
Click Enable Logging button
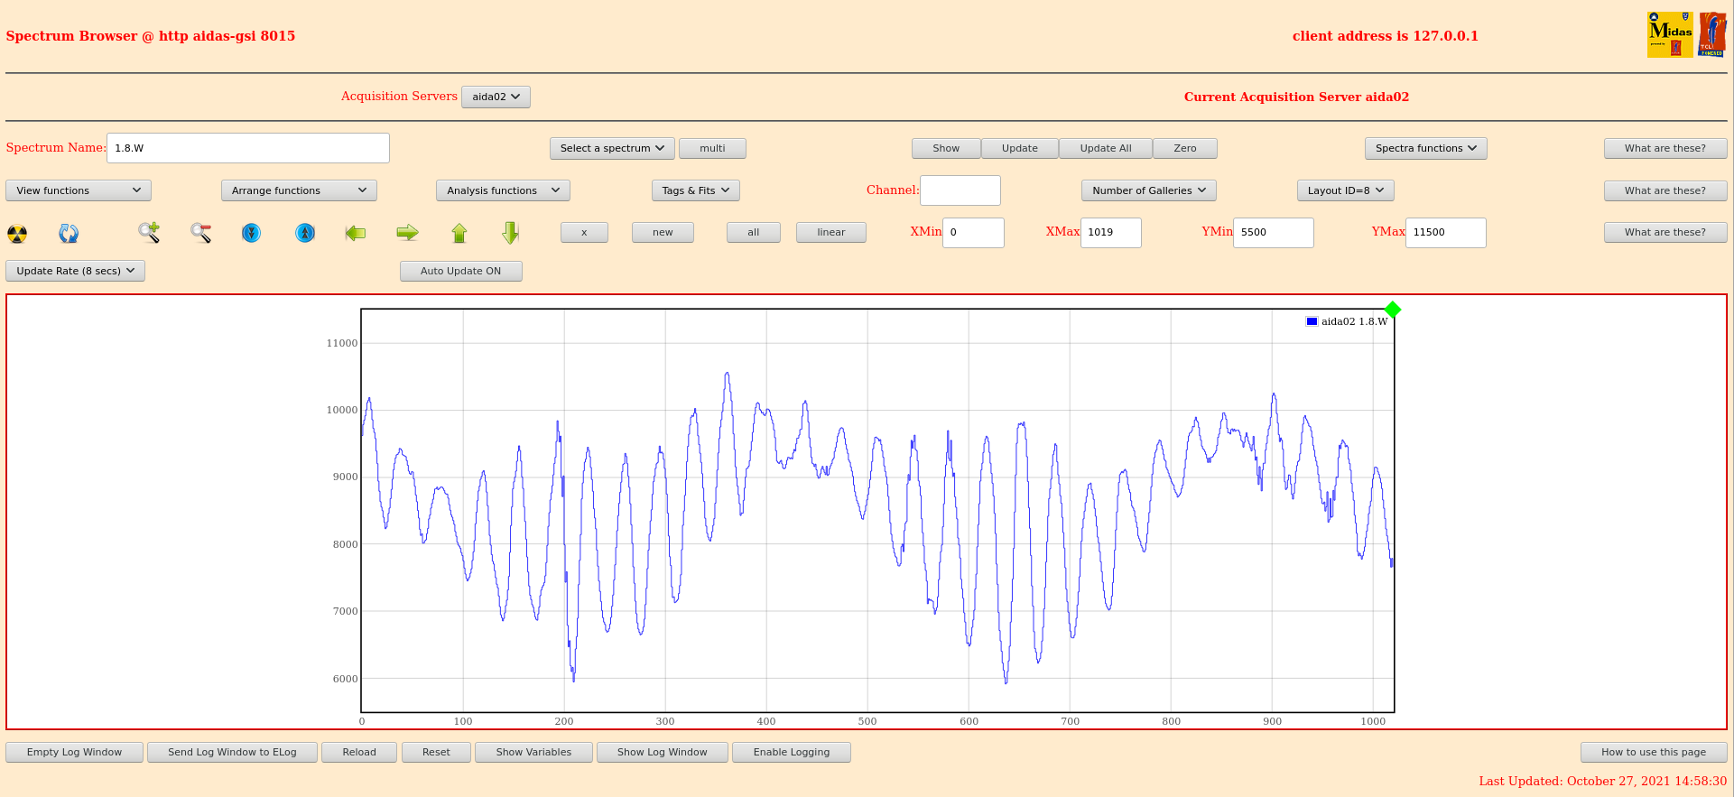point(791,752)
